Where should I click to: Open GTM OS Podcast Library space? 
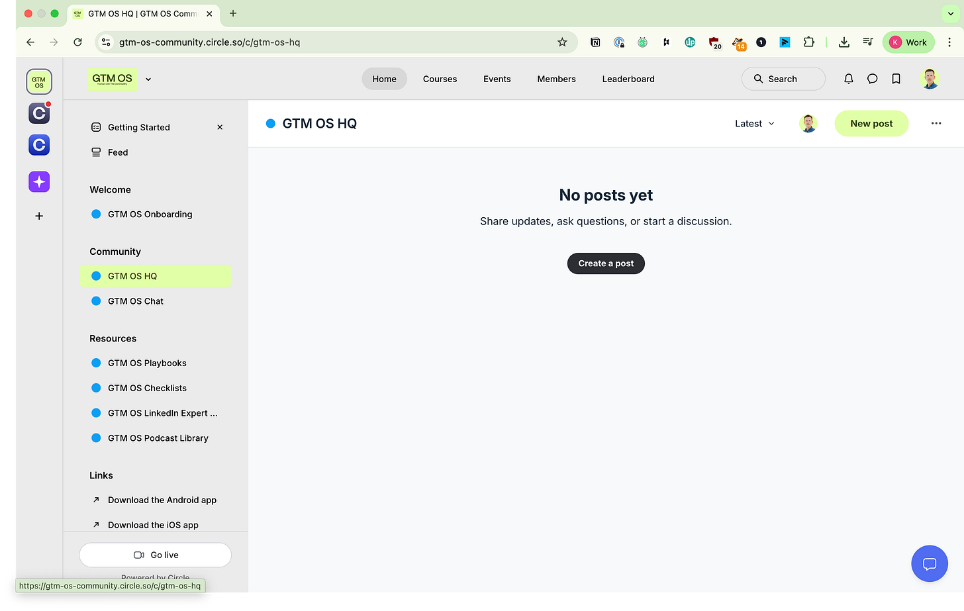pyautogui.click(x=156, y=438)
